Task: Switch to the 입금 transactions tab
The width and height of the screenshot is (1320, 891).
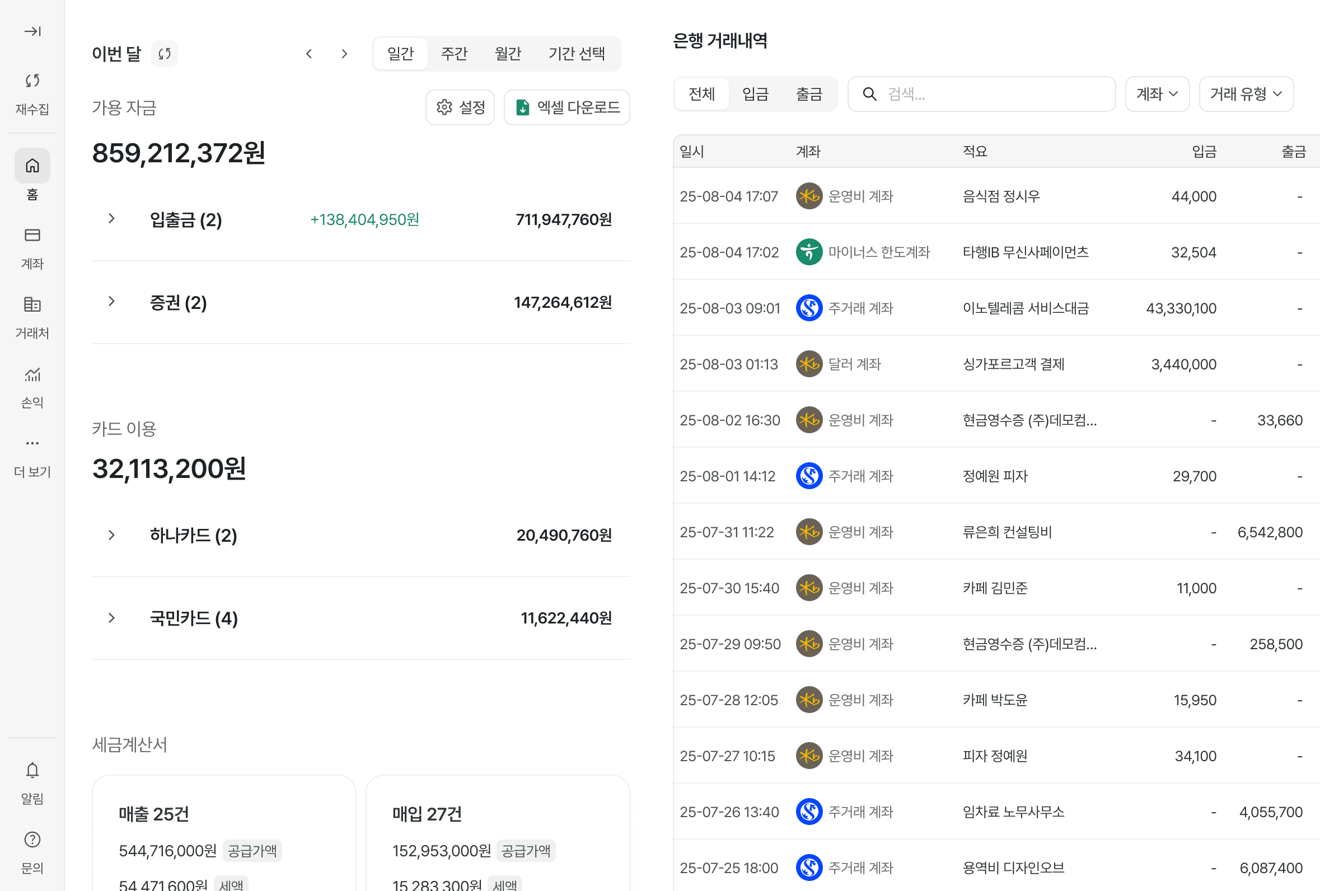Action: point(755,94)
